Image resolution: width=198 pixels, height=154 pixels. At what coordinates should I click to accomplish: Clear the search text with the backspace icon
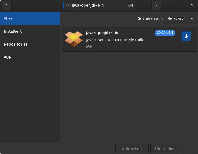(x=130, y=5)
